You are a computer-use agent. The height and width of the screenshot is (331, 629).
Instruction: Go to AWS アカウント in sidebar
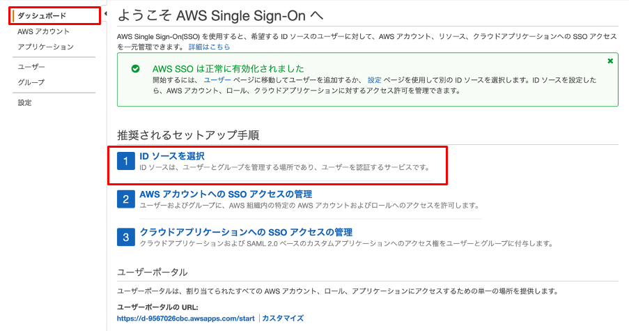[43, 31]
